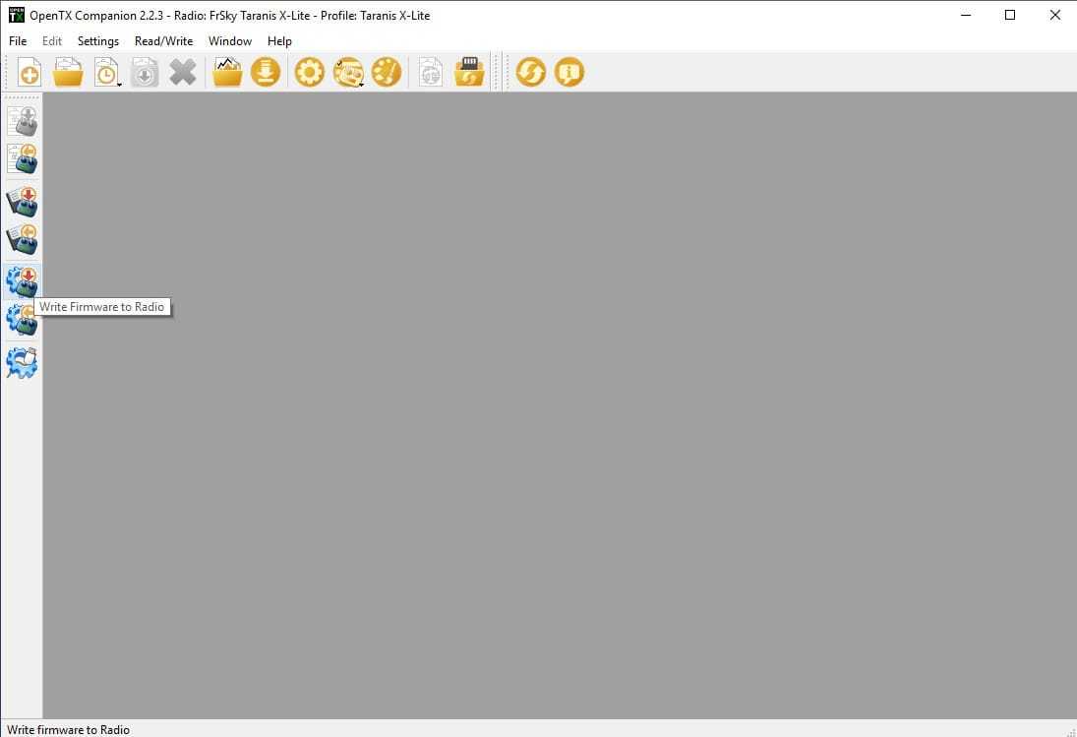Click the document-and-radio icon with the orange left arrow
1077x737 pixels.
pos(22,158)
